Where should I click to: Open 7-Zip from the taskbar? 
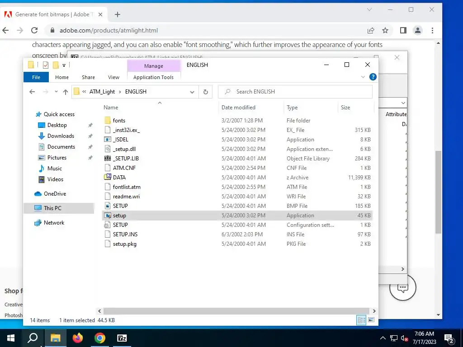122,338
